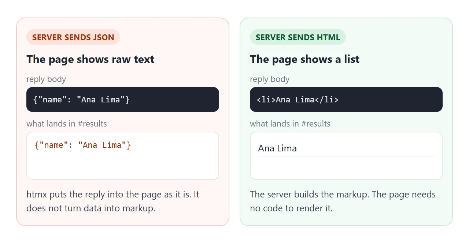
Task: Click the red raw JSON text in results box
Action: (83, 145)
